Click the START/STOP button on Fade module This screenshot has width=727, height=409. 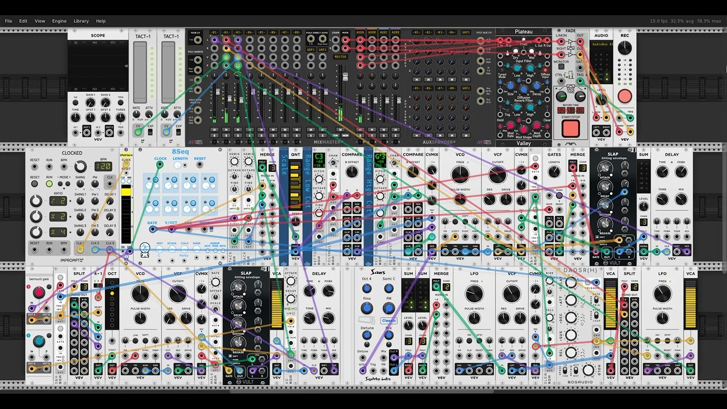point(570,128)
